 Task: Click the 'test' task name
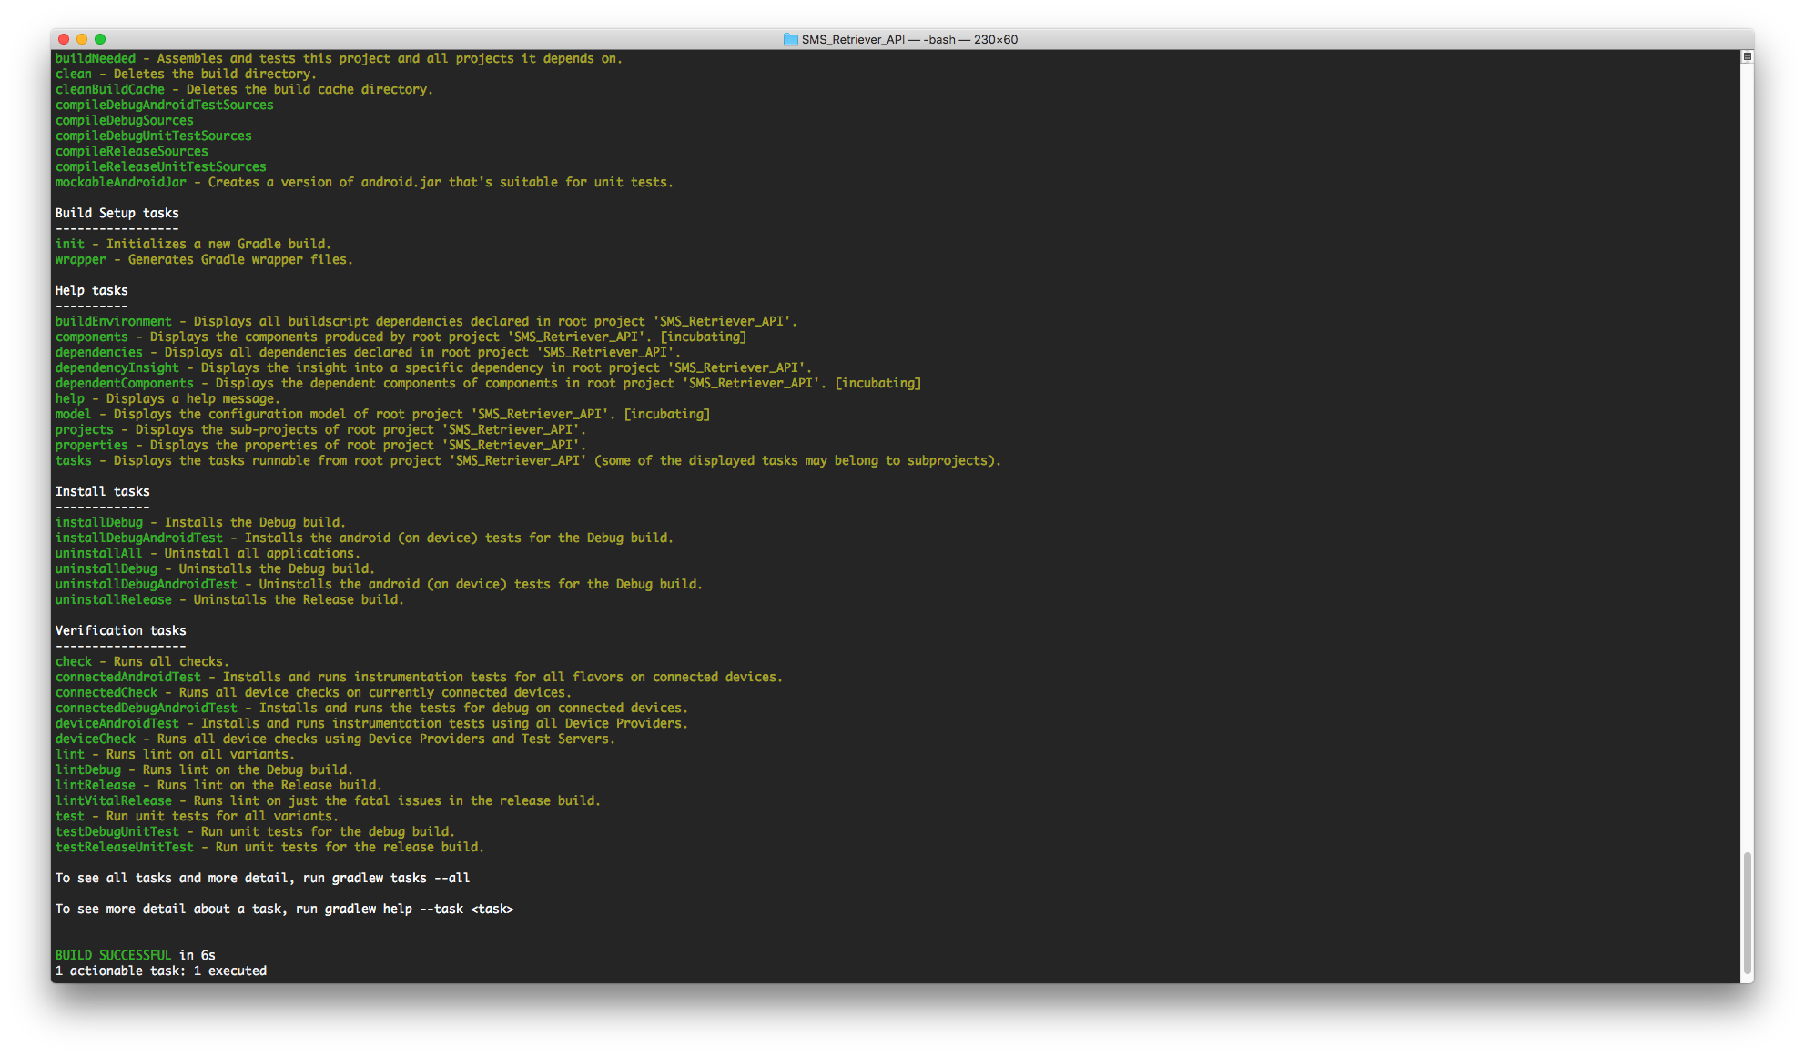[70, 816]
